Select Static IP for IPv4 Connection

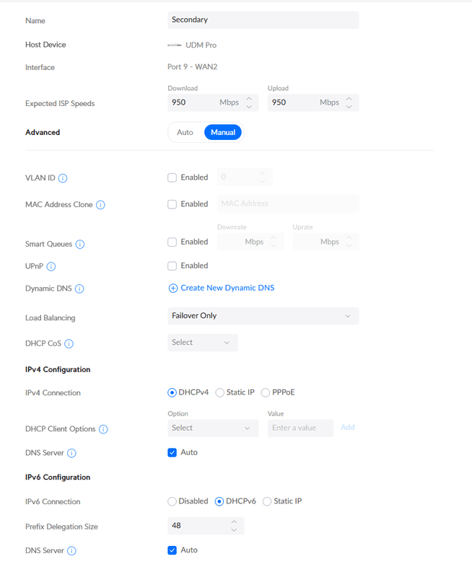click(220, 392)
